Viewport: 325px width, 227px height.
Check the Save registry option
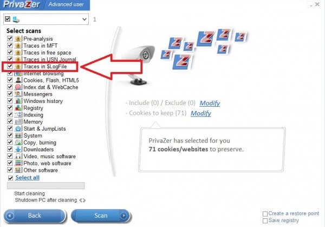[x=265, y=220]
